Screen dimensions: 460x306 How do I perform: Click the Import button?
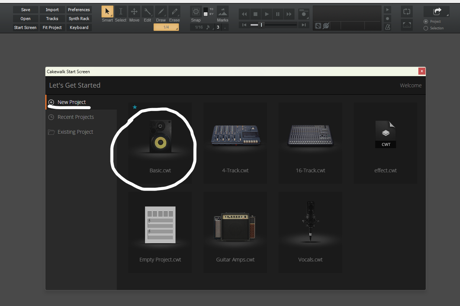[x=52, y=10]
